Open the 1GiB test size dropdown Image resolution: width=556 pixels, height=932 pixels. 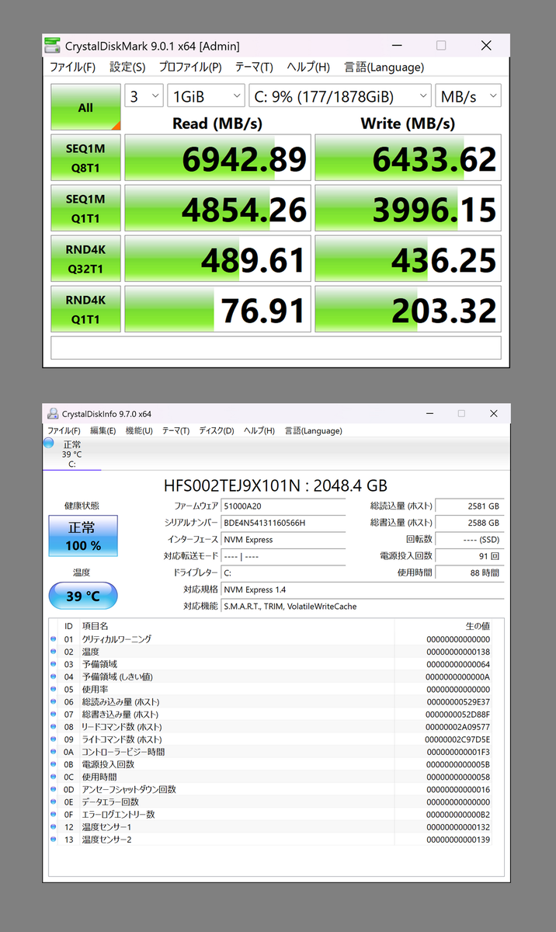pos(206,96)
